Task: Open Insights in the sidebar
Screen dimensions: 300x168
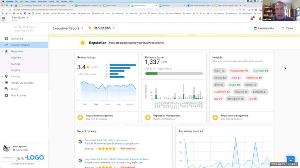Action: (x=15, y=70)
